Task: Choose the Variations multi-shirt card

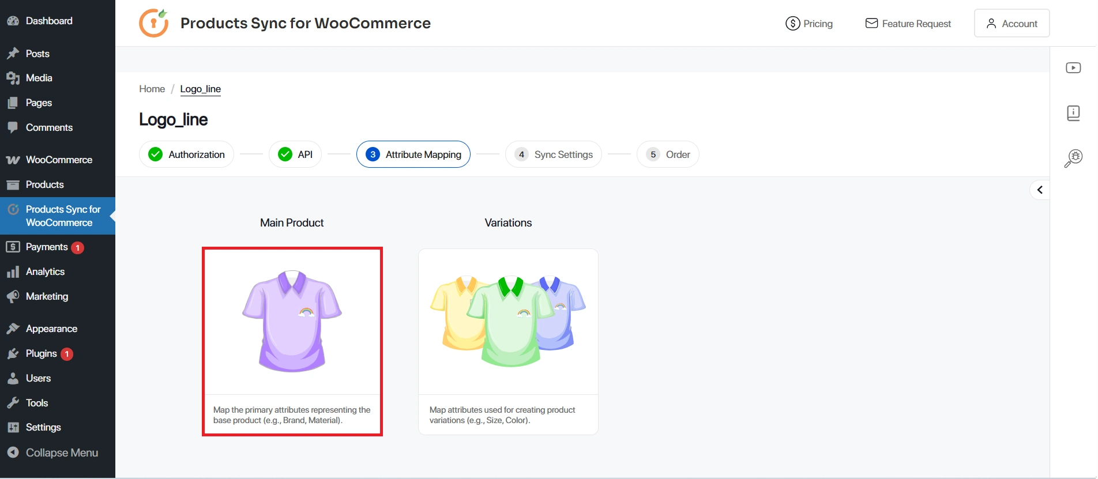Action: [508, 341]
